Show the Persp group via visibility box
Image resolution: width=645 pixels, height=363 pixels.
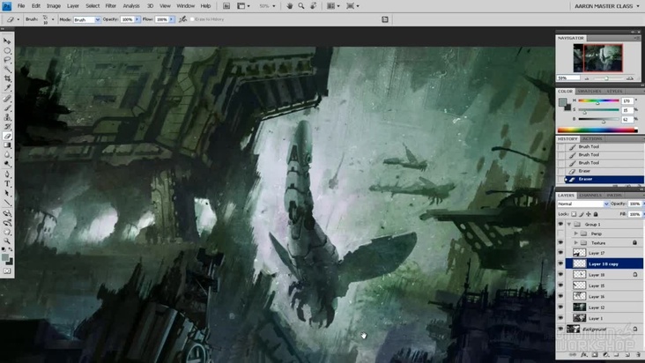(560, 233)
